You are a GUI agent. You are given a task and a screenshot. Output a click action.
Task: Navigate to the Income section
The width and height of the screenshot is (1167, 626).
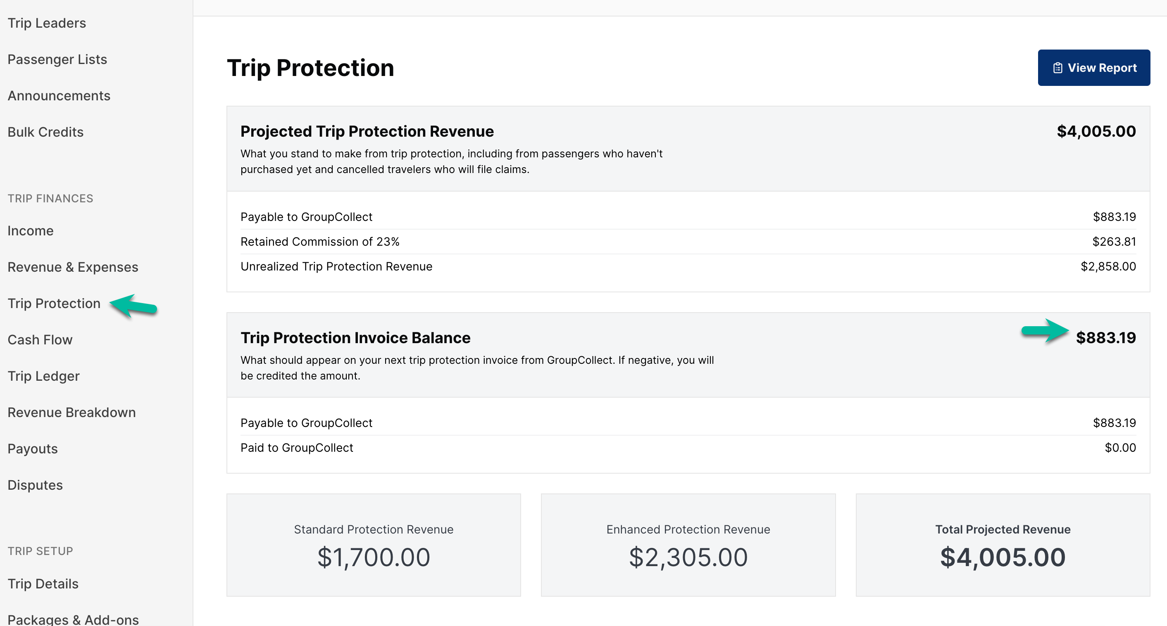[30, 231]
